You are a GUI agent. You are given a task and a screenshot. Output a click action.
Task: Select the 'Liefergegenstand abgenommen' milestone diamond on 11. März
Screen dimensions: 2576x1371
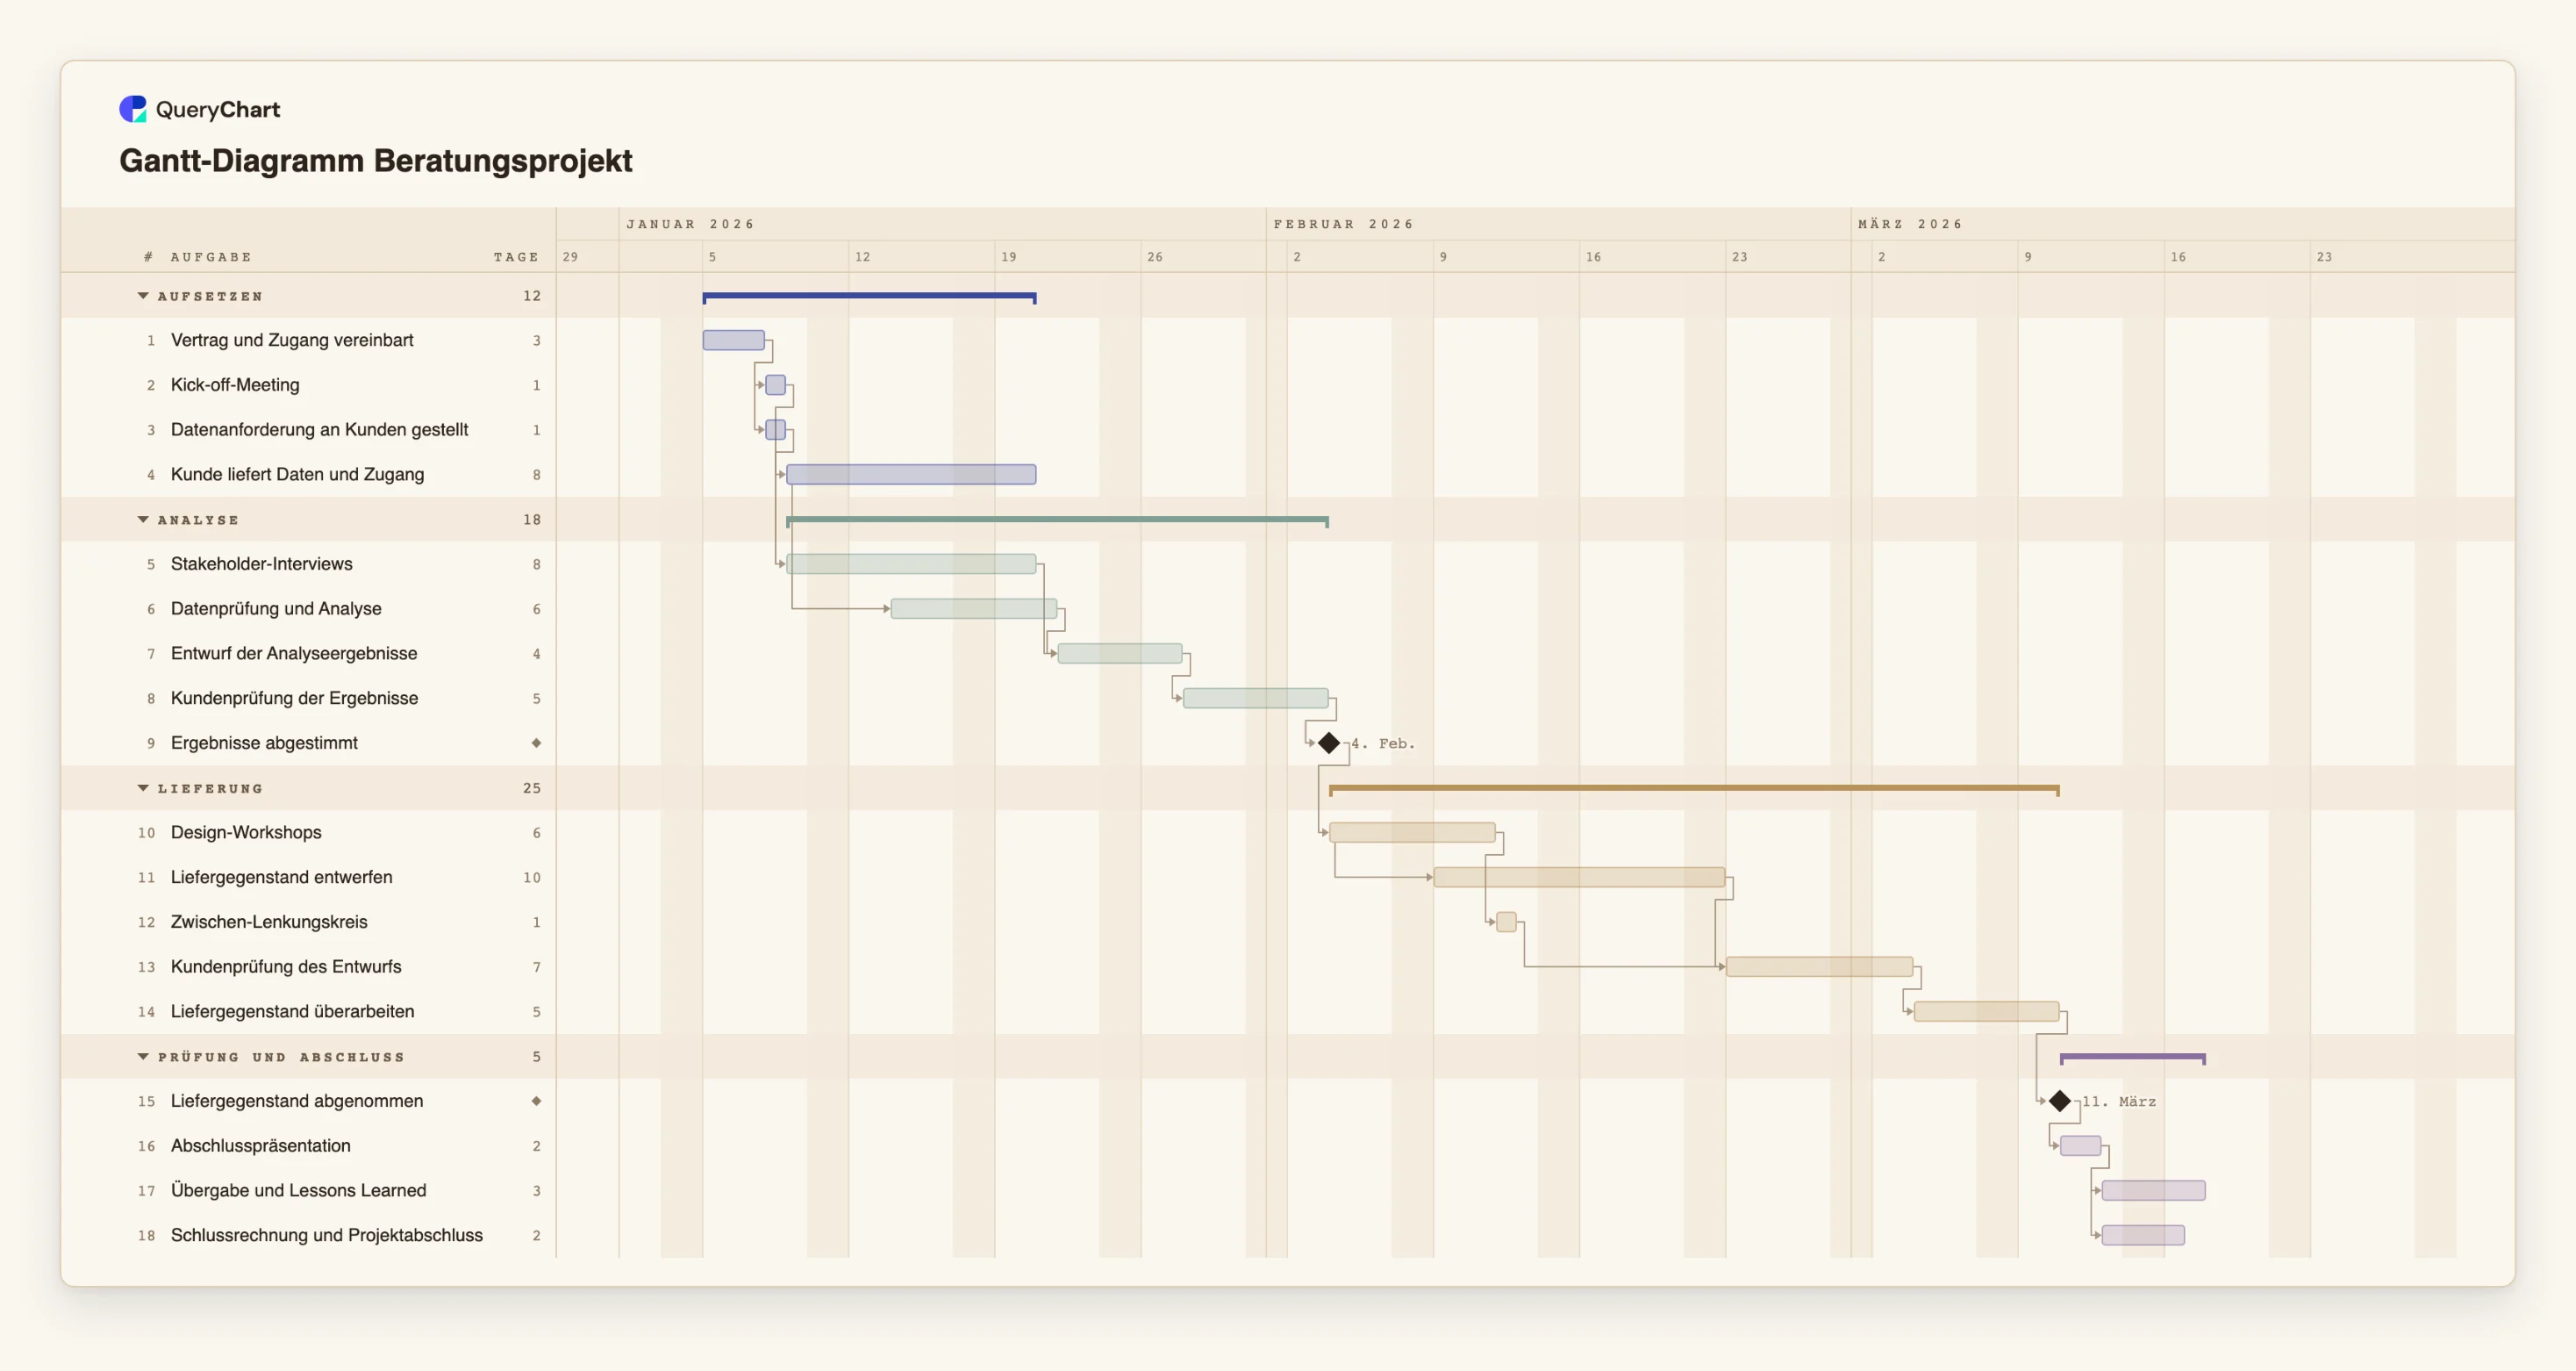coord(2060,1101)
